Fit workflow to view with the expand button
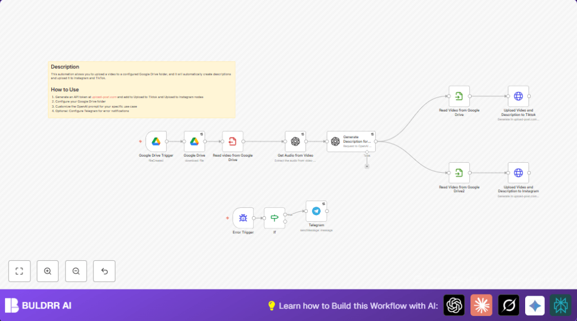This screenshot has width=577, height=321. (20, 271)
